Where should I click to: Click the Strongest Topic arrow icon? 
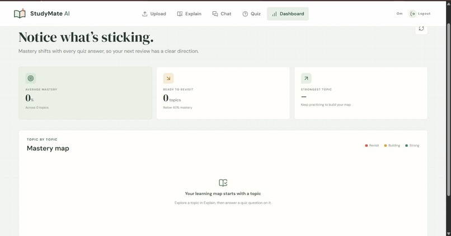(306, 78)
